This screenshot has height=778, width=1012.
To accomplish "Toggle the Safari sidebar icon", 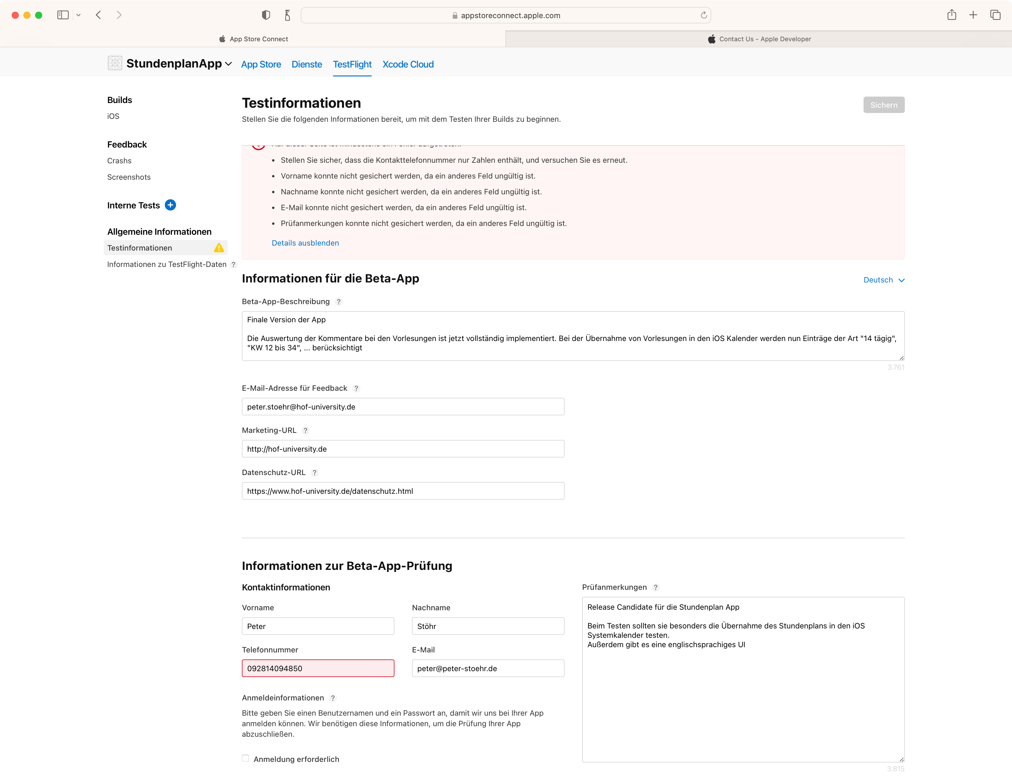I will click(63, 15).
